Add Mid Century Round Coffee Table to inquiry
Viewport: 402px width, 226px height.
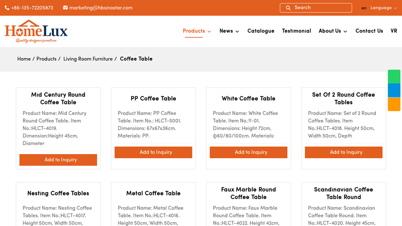(x=58, y=160)
